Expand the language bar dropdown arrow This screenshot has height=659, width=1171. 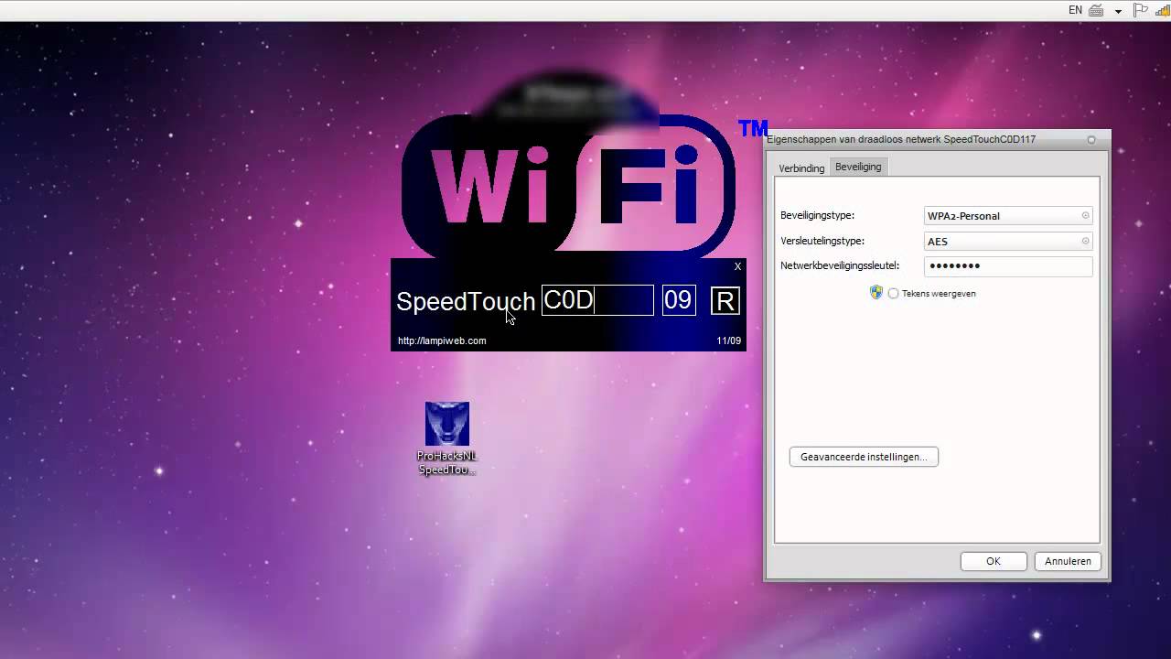pos(1118,12)
